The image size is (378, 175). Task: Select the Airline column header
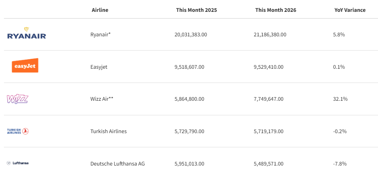click(100, 10)
